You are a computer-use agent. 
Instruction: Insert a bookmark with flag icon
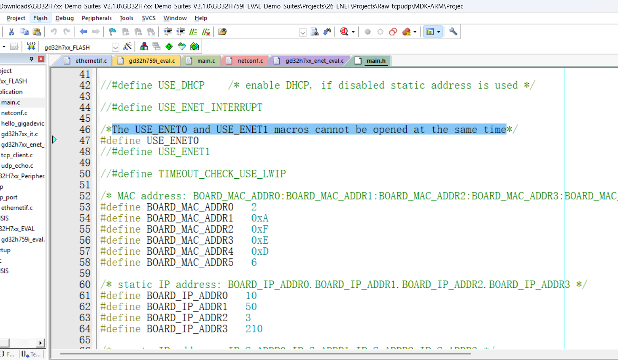(x=112, y=32)
